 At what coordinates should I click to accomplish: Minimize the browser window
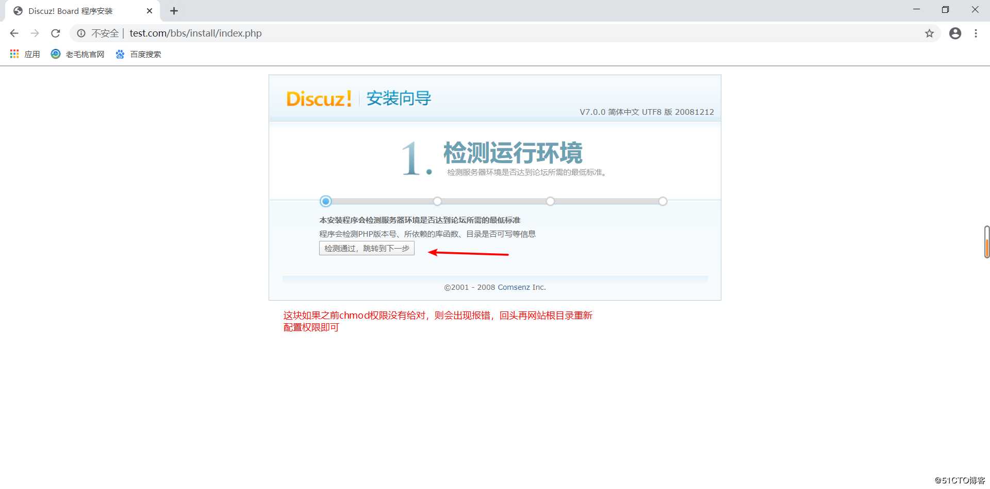(916, 10)
